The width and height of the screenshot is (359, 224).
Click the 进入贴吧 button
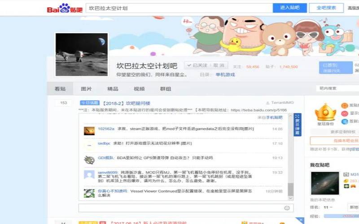coord(290,8)
